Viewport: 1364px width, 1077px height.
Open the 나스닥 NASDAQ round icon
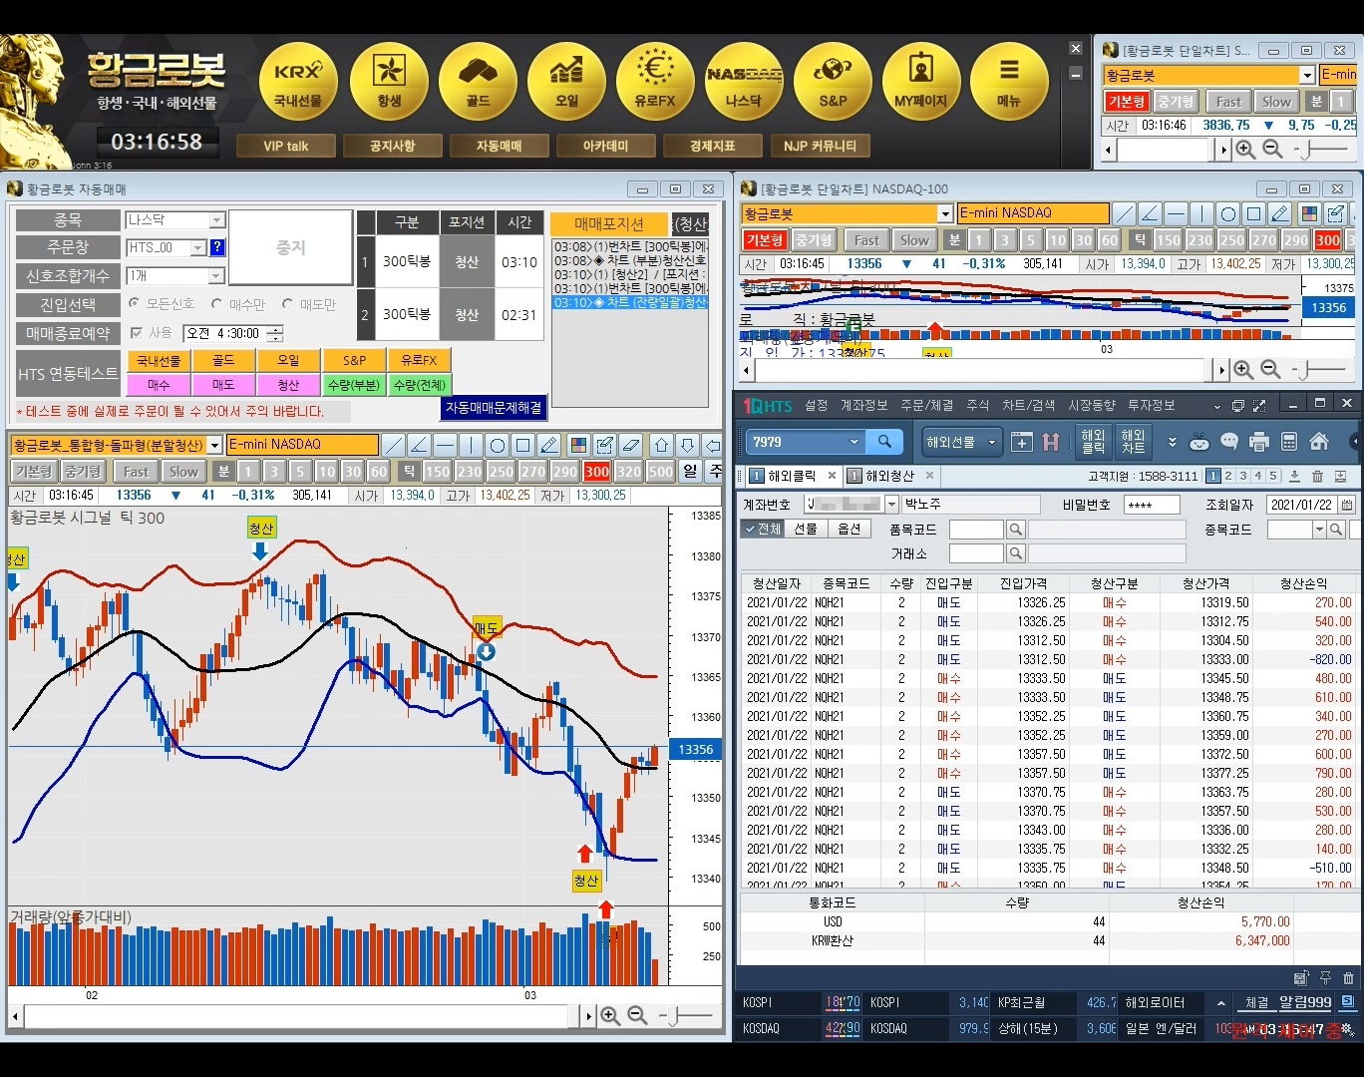744,81
